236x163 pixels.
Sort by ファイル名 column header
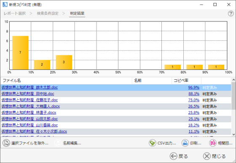point(66,81)
